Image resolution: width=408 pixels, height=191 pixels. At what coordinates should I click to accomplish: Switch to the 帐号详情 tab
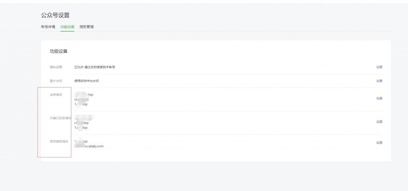click(x=48, y=27)
